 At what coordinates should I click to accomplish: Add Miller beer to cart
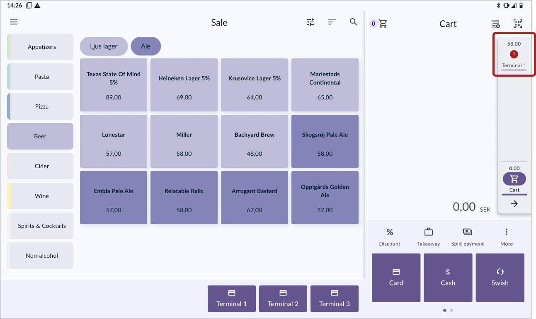pyautogui.click(x=184, y=141)
